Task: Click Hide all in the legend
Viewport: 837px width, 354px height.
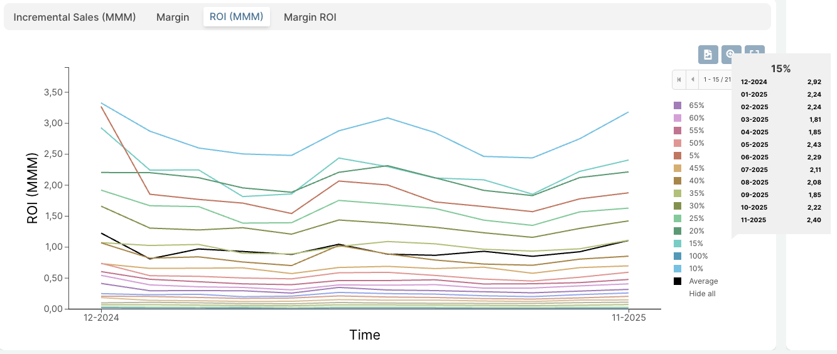Action: (702, 294)
